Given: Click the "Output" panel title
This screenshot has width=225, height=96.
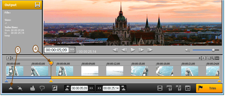Looking at the screenshot, I should (x=11, y=5).
